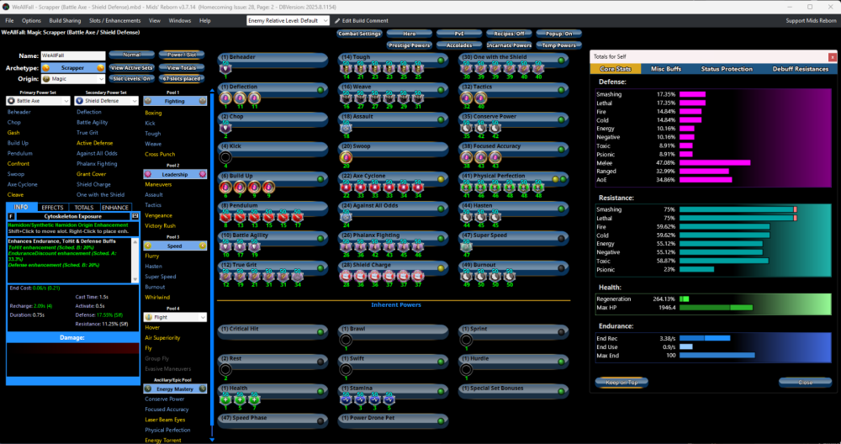Click the empty slot under Brawl
This screenshot has width=841, height=444.
point(346,340)
